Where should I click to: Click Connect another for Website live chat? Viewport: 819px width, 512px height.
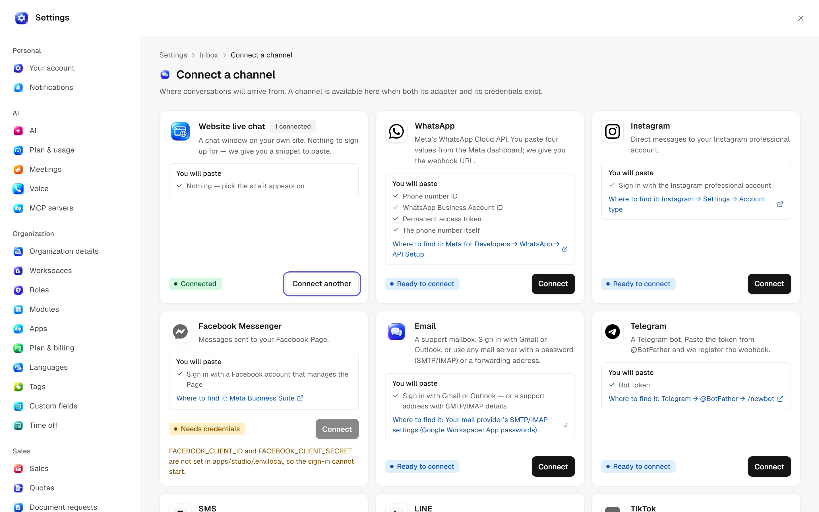tap(322, 284)
